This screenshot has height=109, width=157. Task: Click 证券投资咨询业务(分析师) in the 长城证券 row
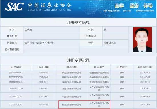(99, 104)
